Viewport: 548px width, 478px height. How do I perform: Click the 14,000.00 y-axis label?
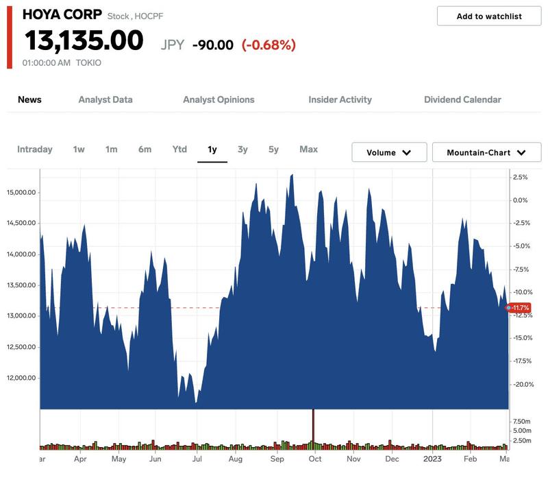pos(21,254)
